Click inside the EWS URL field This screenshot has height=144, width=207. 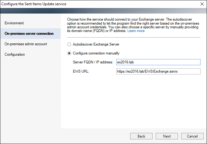158,71
